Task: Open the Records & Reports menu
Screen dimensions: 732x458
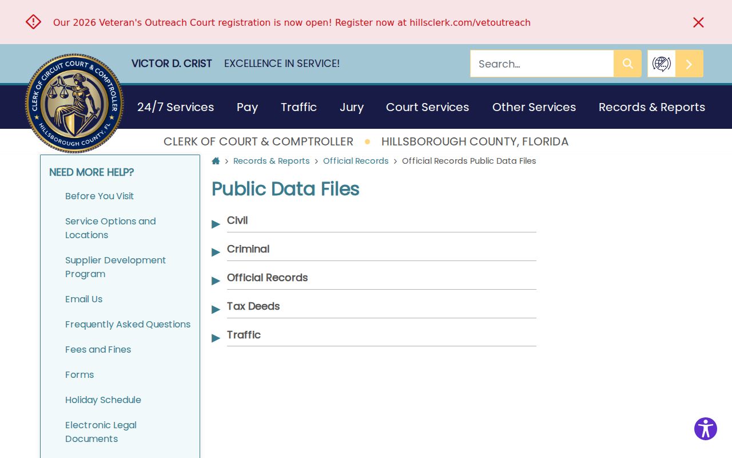Action: 652,107
